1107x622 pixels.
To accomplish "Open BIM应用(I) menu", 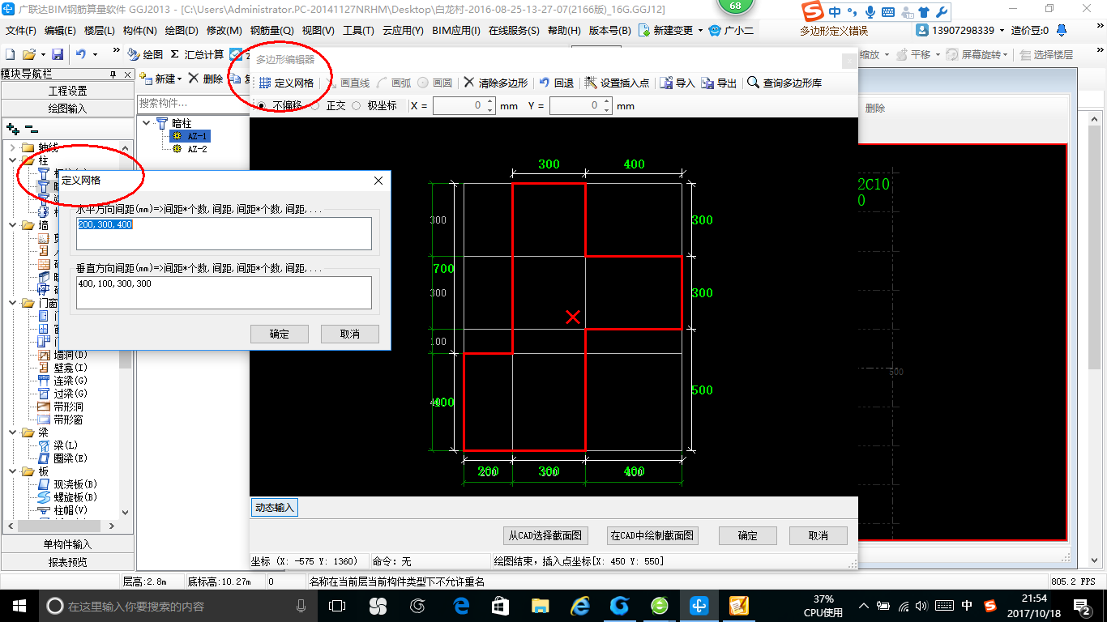I will click(456, 30).
